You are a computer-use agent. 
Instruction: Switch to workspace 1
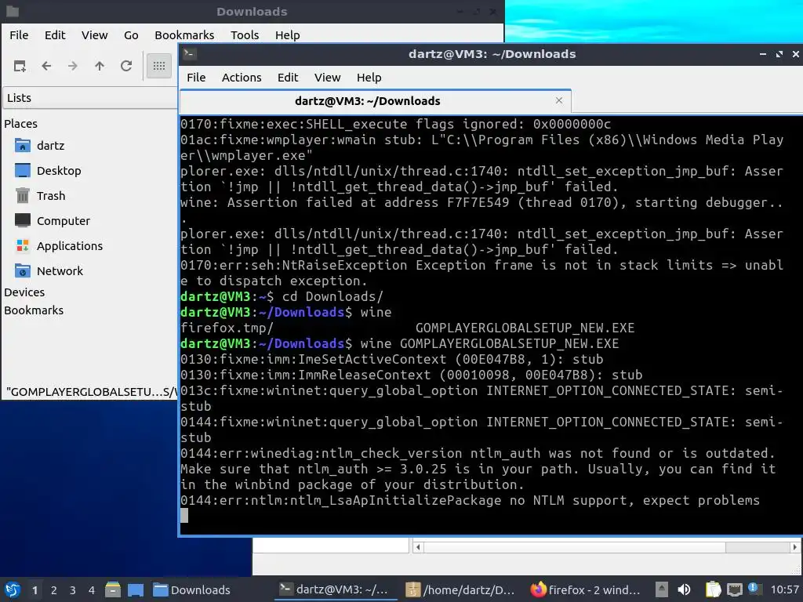point(35,589)
